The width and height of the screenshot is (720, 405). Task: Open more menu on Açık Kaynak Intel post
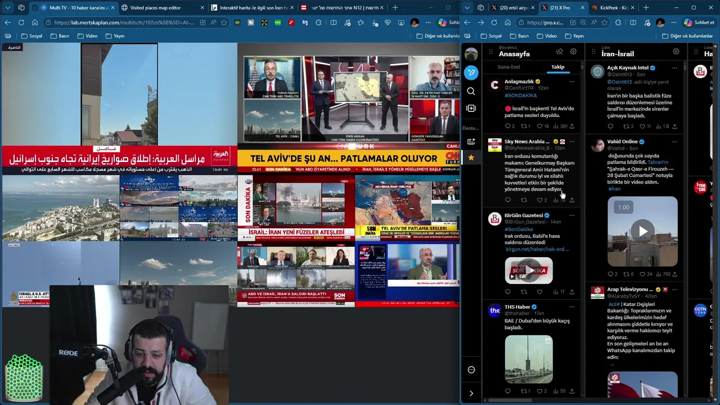[674, 68]
